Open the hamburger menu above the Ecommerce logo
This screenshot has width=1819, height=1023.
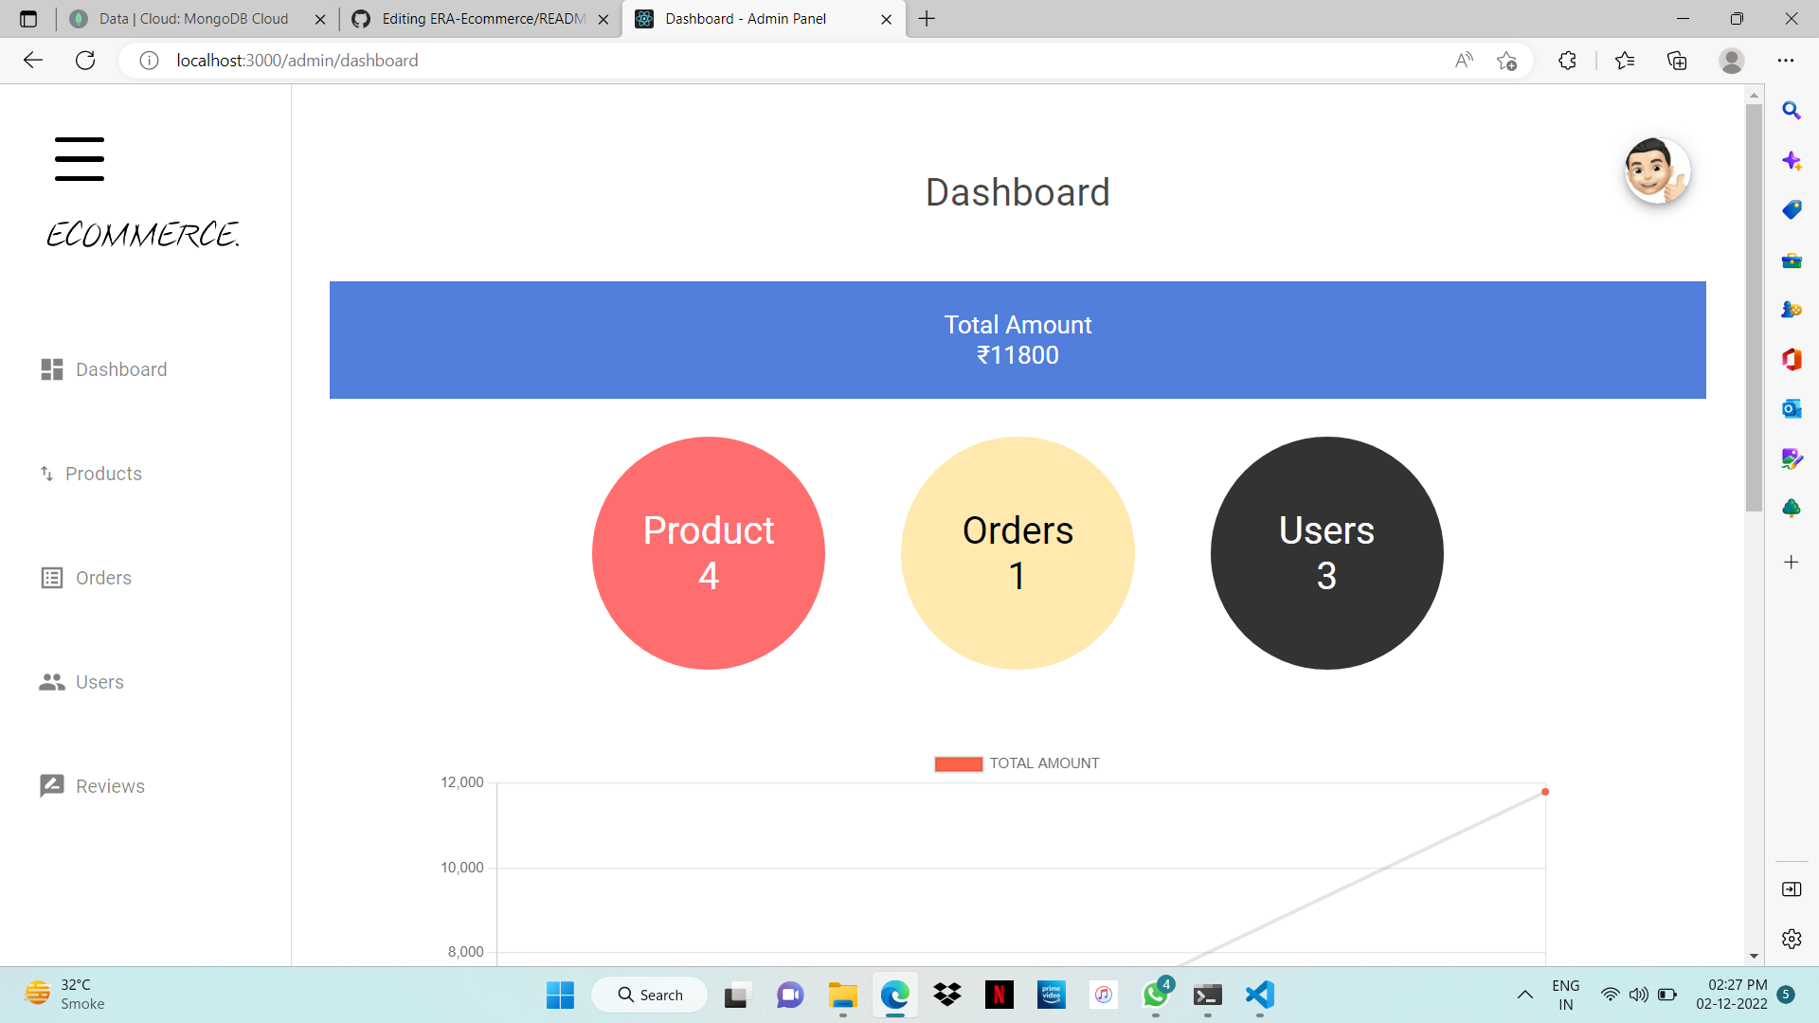(79, 158)
